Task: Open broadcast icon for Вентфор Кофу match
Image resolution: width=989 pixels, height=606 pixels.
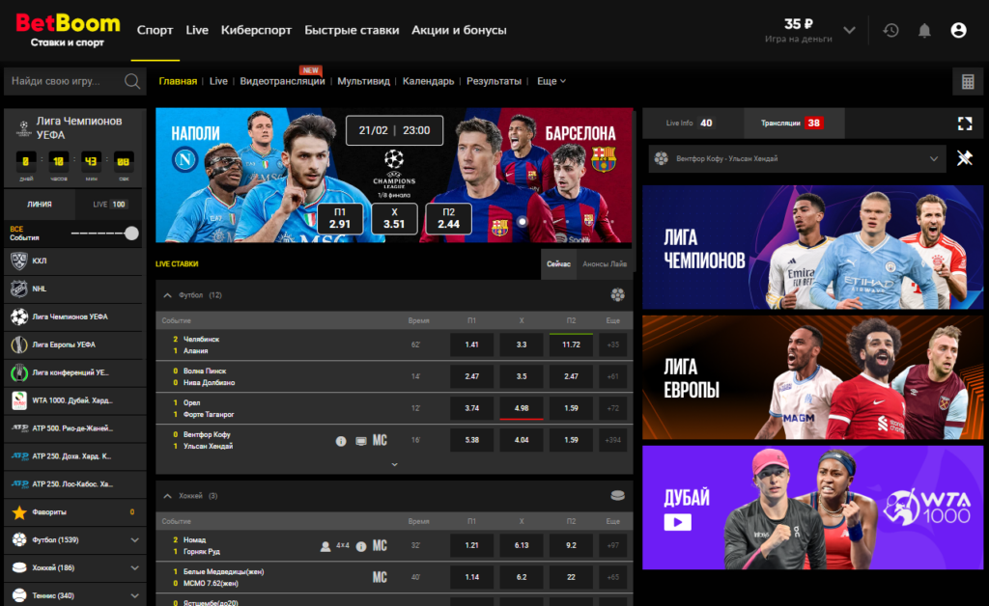Action: click(361, 441)
